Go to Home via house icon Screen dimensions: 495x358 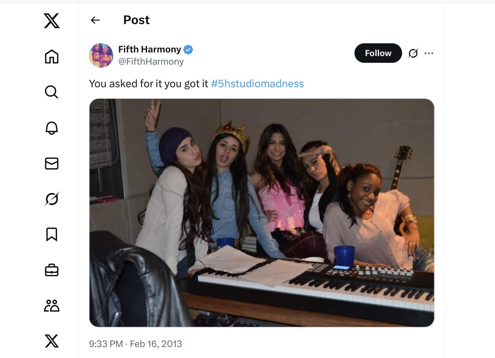(52, 56)
